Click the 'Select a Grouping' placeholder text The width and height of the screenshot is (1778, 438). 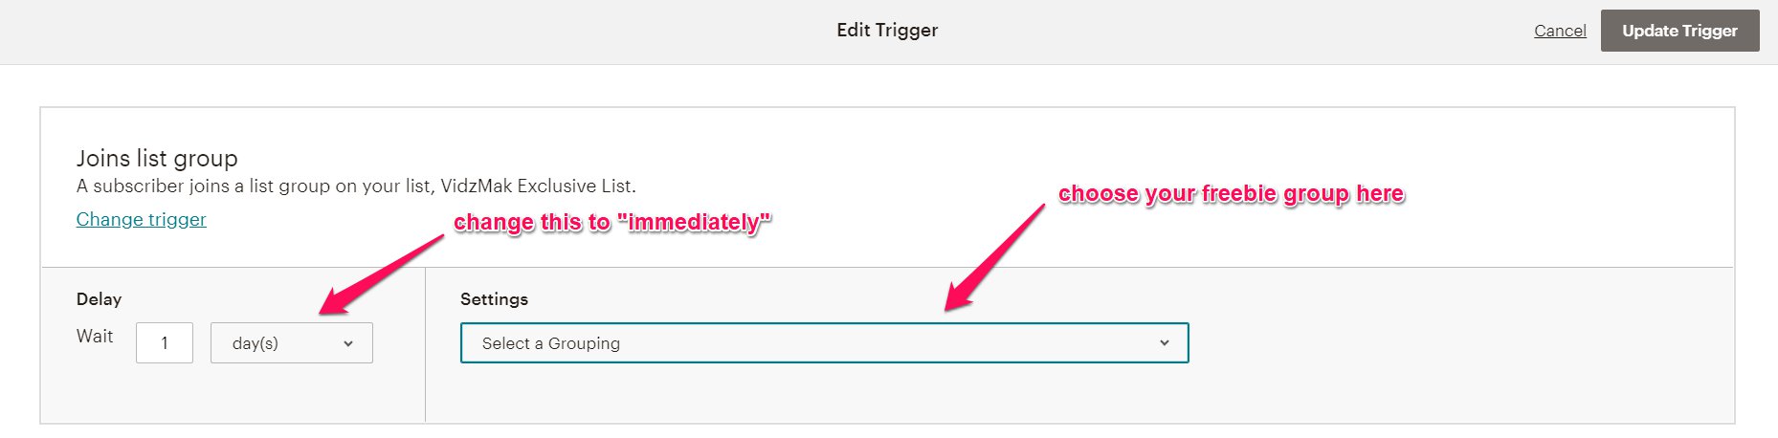(x=551, y=343)
